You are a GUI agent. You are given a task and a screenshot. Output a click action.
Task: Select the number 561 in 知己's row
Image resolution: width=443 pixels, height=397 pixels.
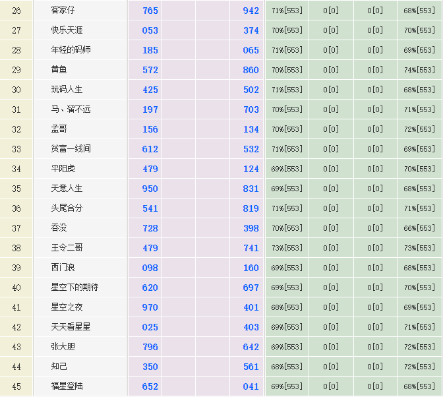click(251, 367)
